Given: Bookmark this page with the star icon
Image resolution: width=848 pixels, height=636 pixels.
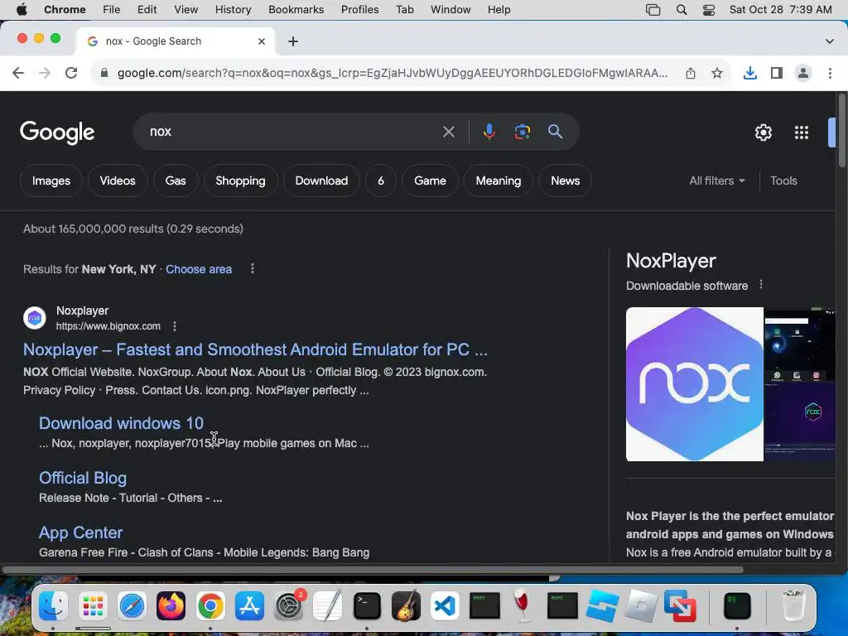Looking at the screenshot, I should tap(717, 73).
